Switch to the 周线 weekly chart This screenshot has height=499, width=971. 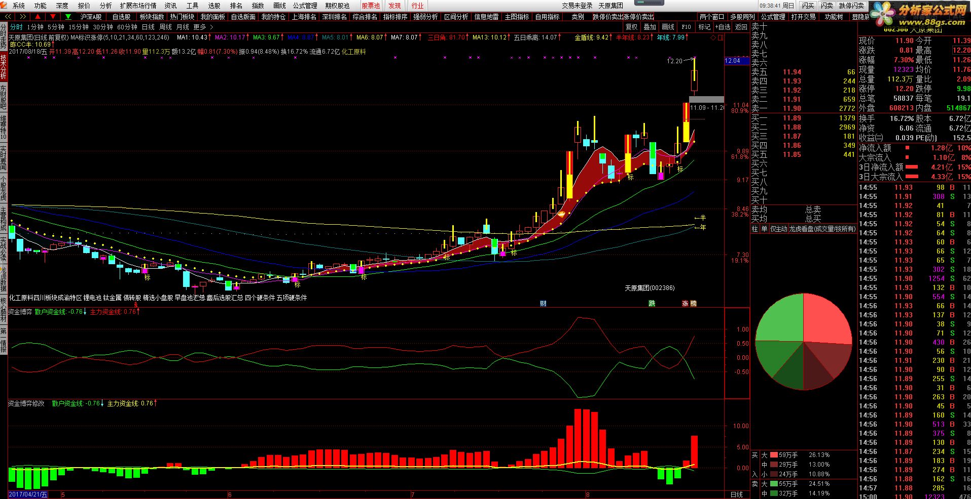[x=165, y=27]
